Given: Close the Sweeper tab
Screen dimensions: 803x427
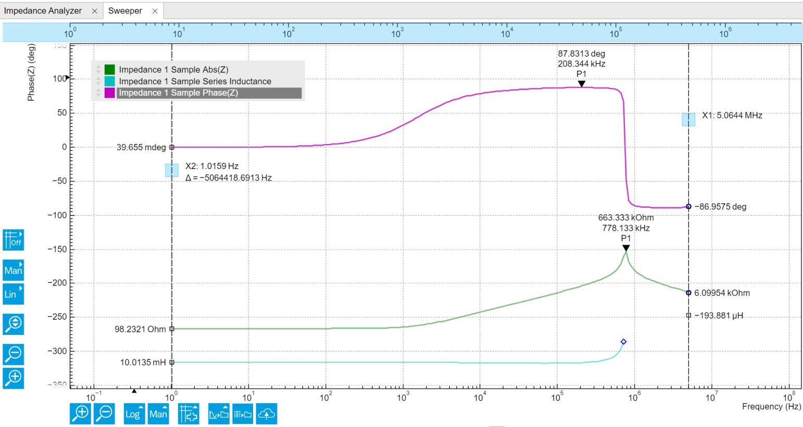Looking at the screenshot, I should click(x=155, y=11).
